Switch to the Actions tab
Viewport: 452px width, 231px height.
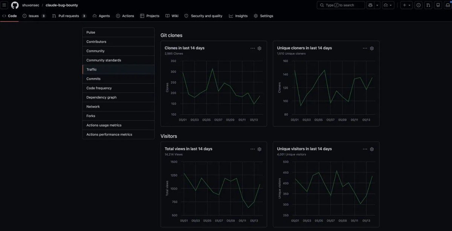point(125,16)
